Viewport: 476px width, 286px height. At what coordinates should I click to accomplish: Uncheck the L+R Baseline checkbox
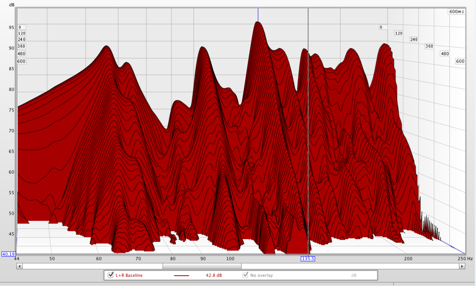111,275
